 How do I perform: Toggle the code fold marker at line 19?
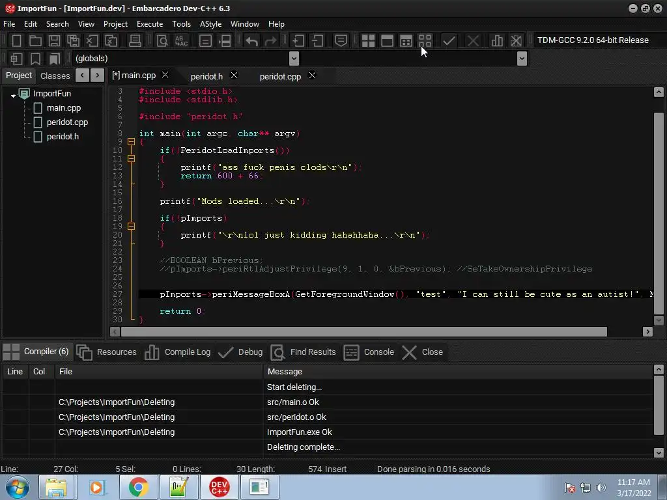131,227
